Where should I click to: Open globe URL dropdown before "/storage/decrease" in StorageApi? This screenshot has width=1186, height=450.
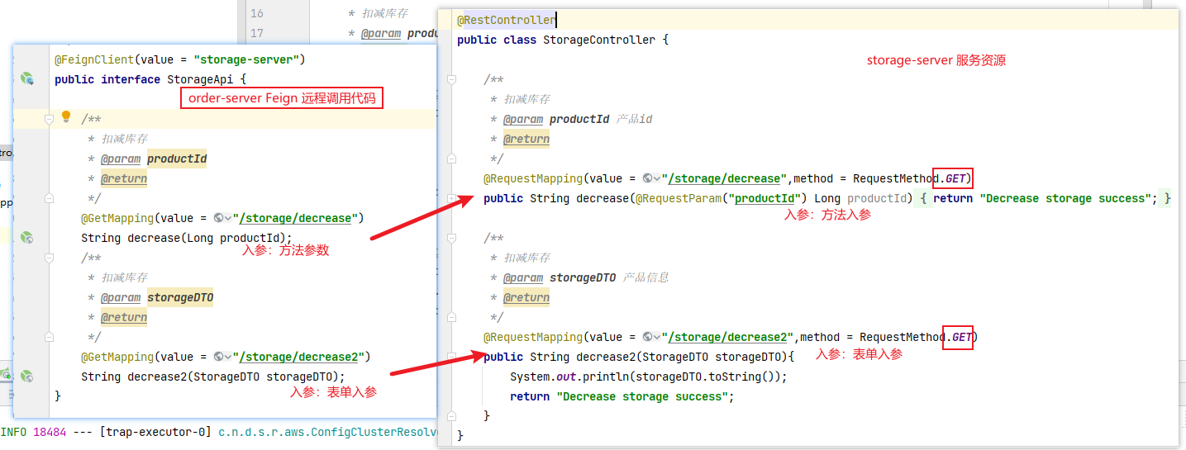(223, 219)
